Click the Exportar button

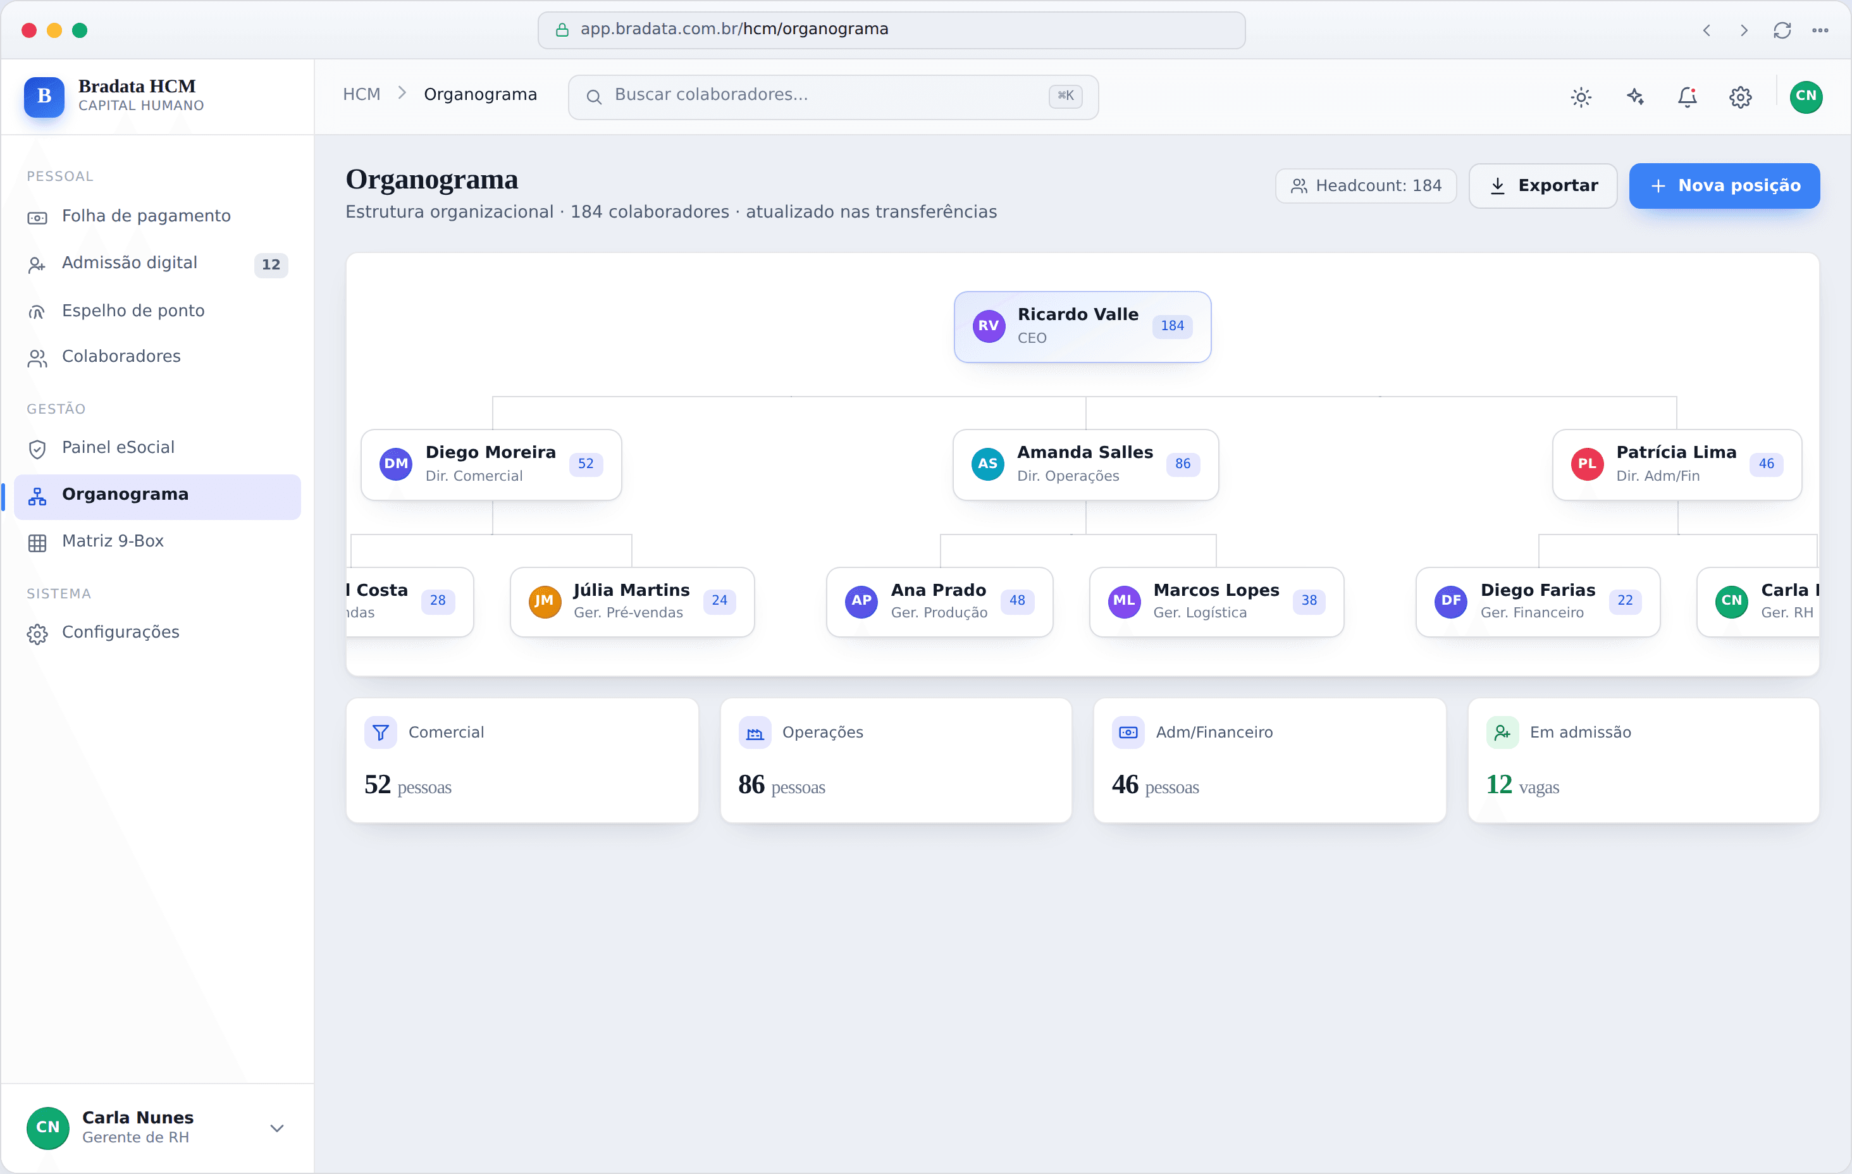(x=1543, y=185)
